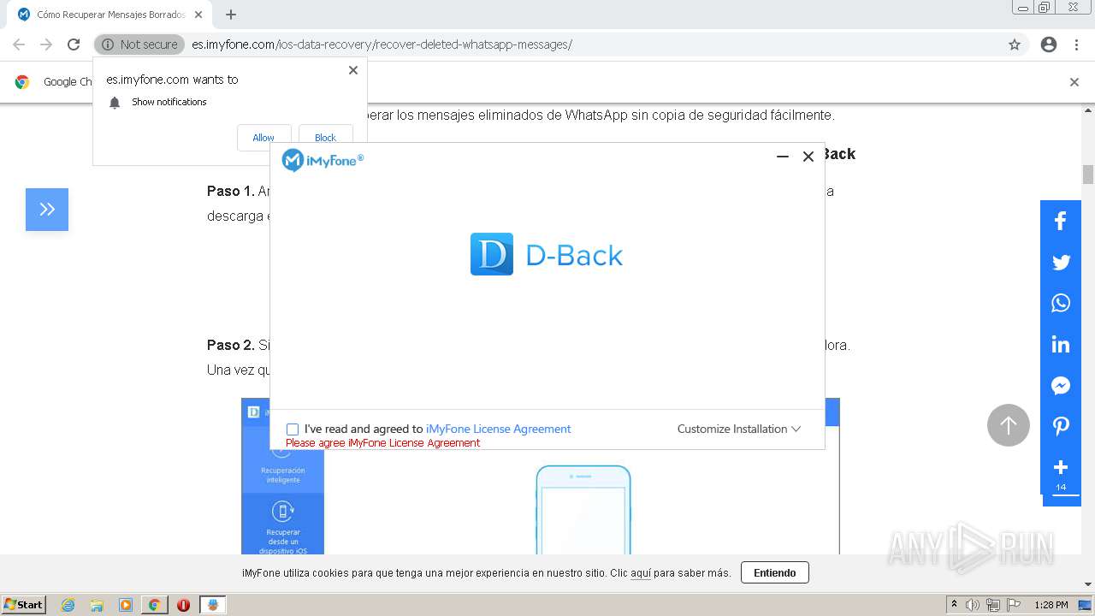Image resolution: width=1095 pixels, height=616 pixels.
Task: Focus the address bar URL
Action: coord(382,44)
